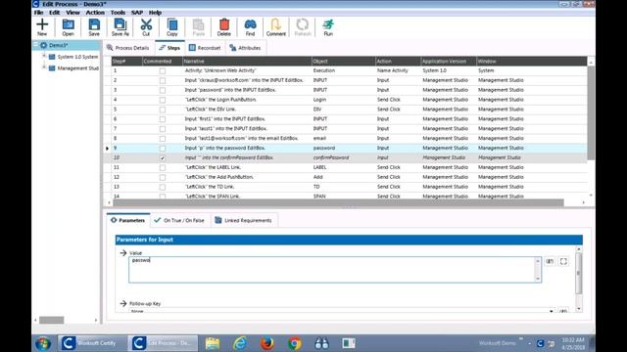Switch to the Recordset tab

[x=205, y=48]
